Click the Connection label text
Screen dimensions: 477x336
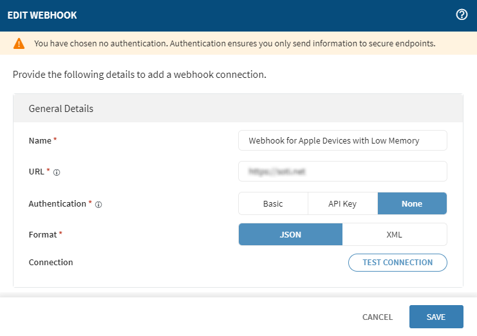pos(51,262)
